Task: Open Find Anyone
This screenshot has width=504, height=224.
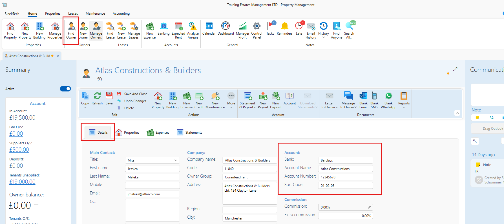Action: [x=337, y=30]
